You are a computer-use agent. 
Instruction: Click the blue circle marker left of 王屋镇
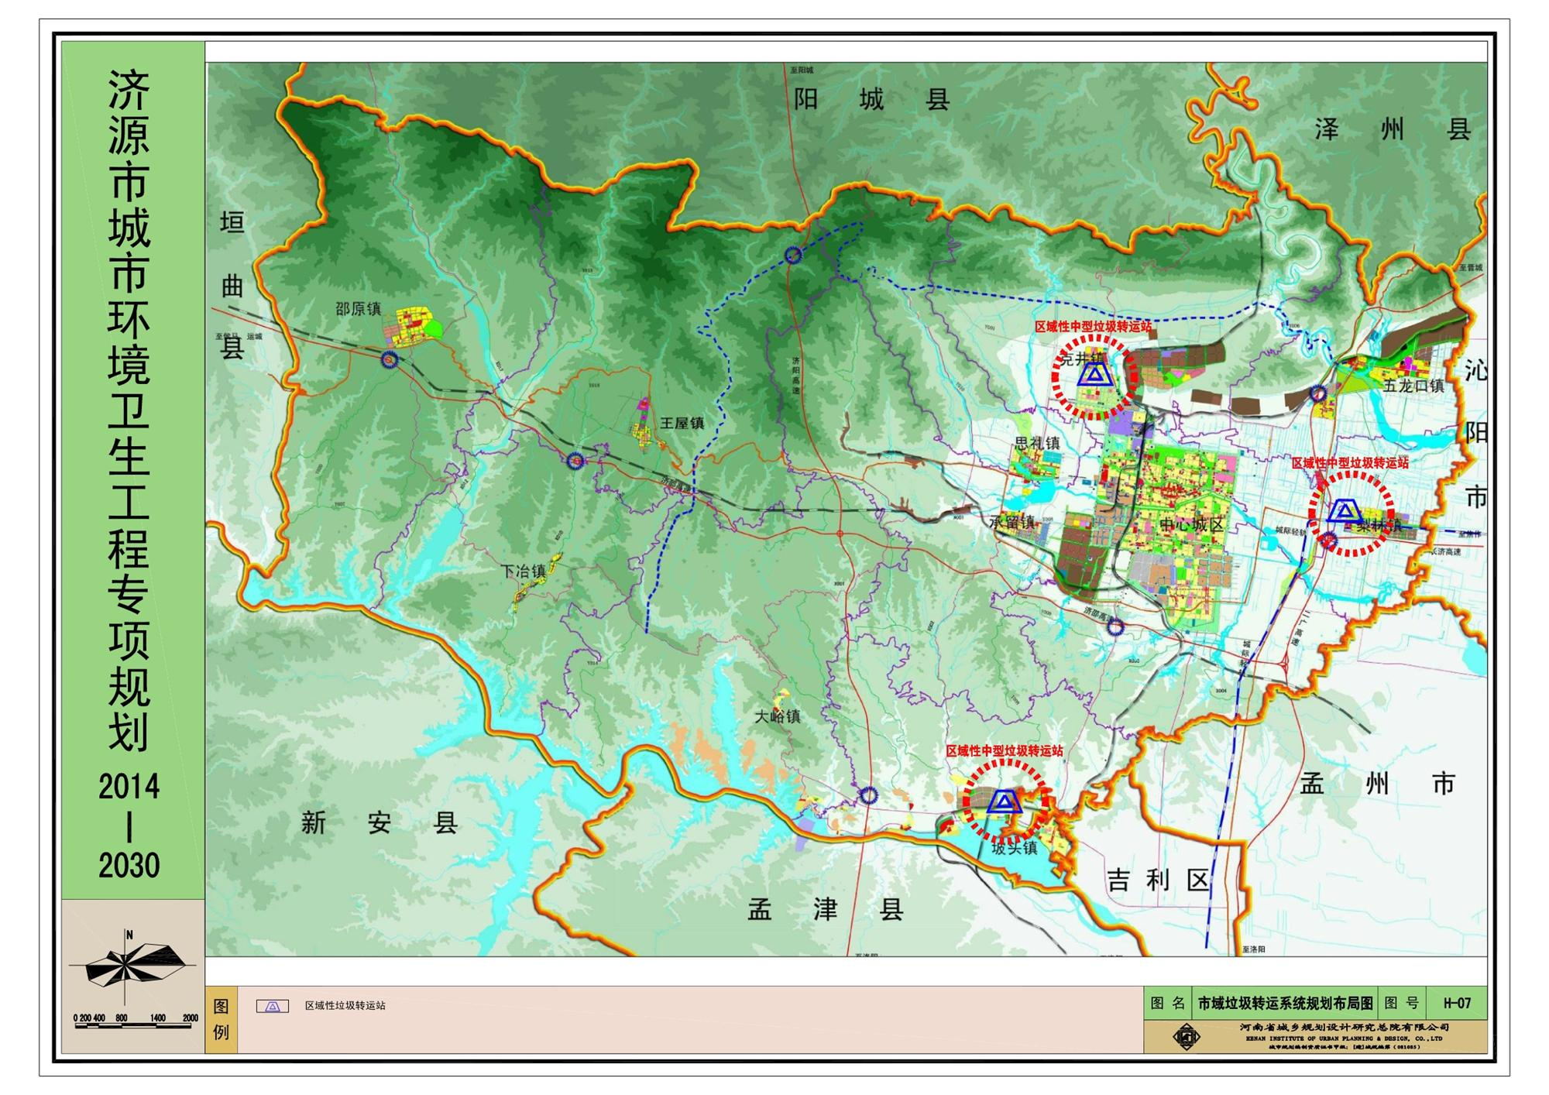(575, 462)
